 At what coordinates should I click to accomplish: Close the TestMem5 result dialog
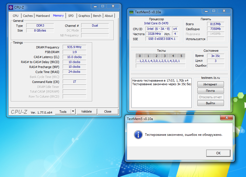(227, 118)
